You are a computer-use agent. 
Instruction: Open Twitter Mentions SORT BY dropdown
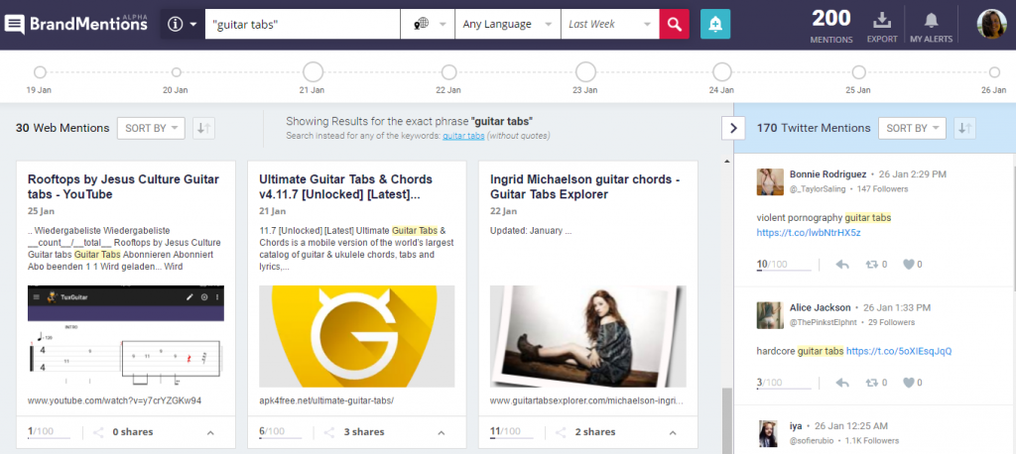coord(912,128)
